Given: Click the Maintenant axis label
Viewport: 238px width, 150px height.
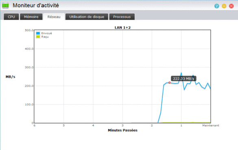Looking at the screenshot, I should click(211, 125).
